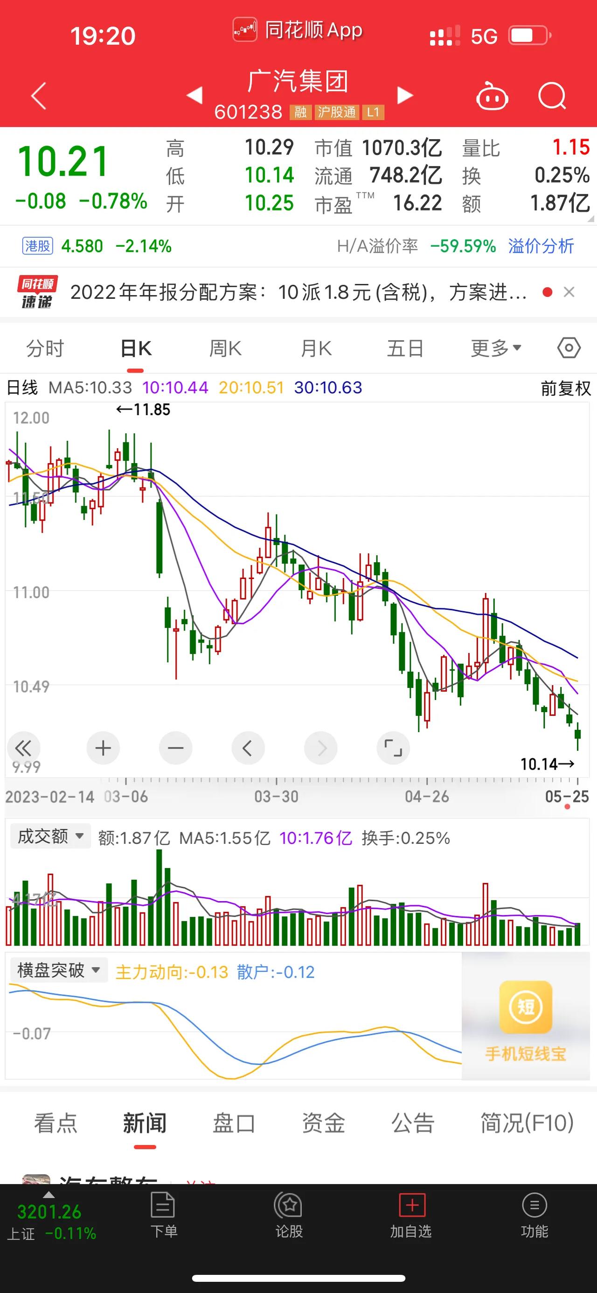Open chart settings hexagon icon
Viewport: 597px width, 1293px height.
[x=569, y=348]
